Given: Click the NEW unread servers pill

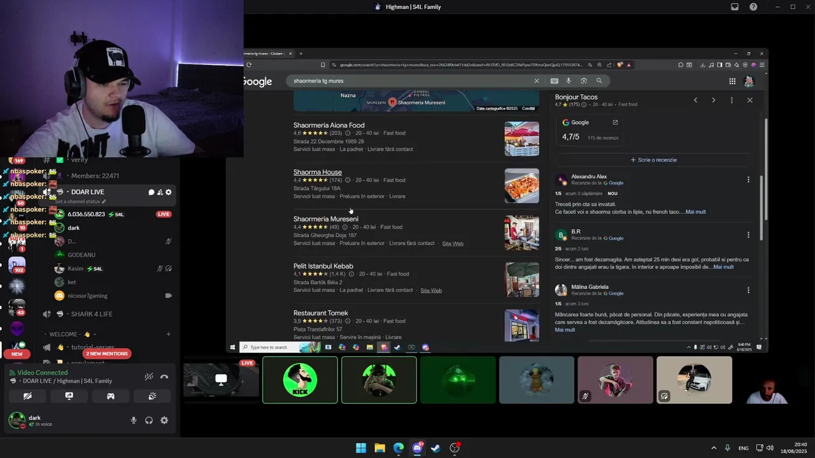Looking at the screenshot, I should click(x=17, y=354).
